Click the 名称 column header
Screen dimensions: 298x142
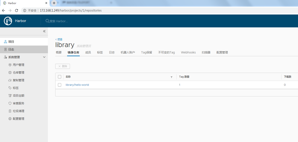68,77
